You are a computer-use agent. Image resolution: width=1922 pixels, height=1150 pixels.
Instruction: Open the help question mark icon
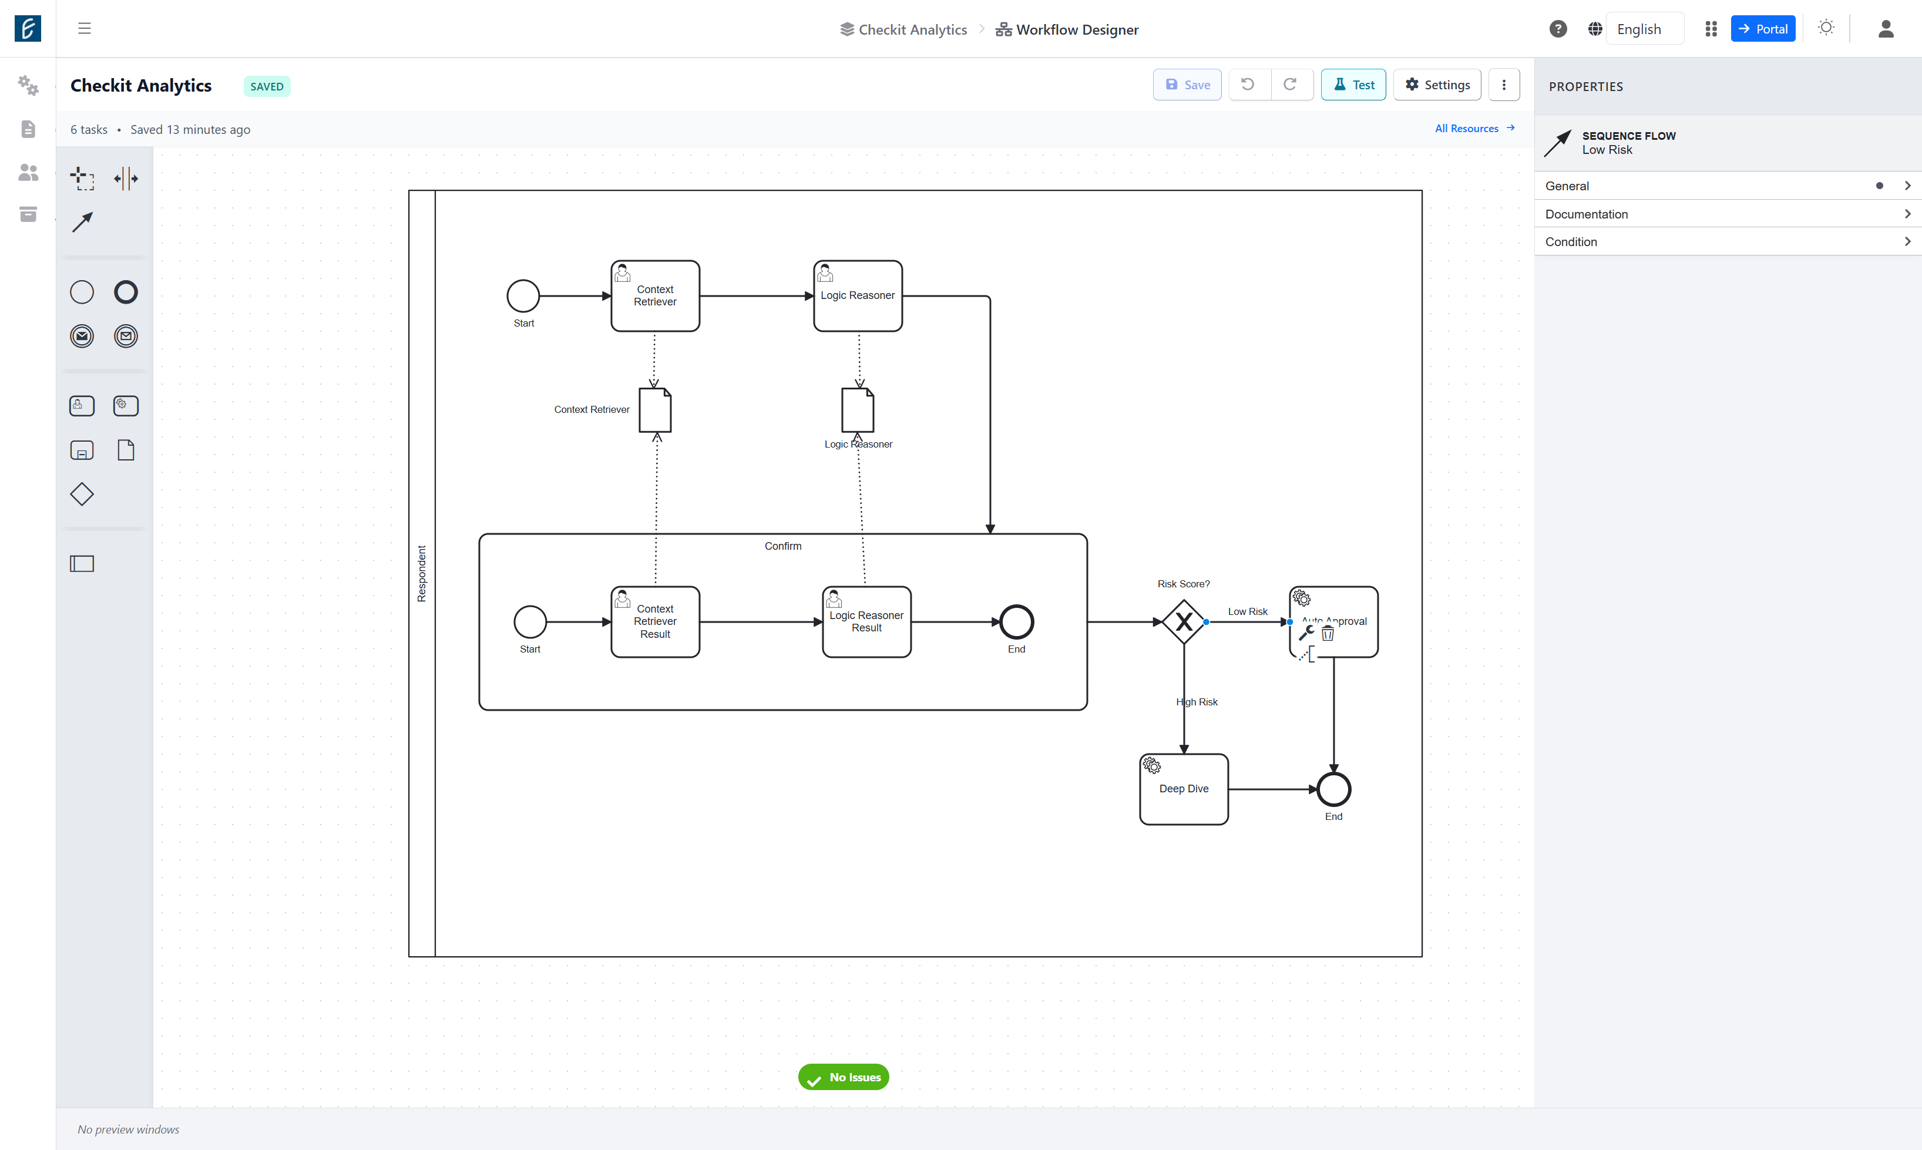point(1558,29)
